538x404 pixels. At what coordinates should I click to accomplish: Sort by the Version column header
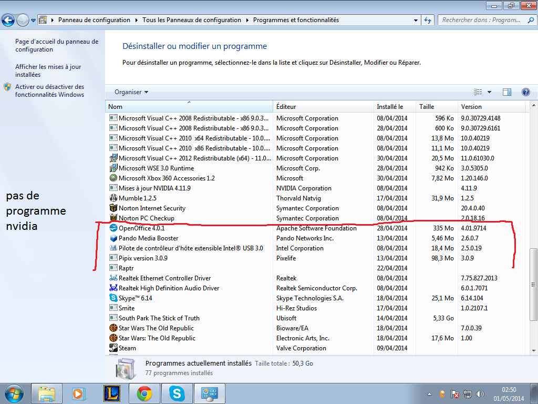pyautogui.click(x=491, y=106)
